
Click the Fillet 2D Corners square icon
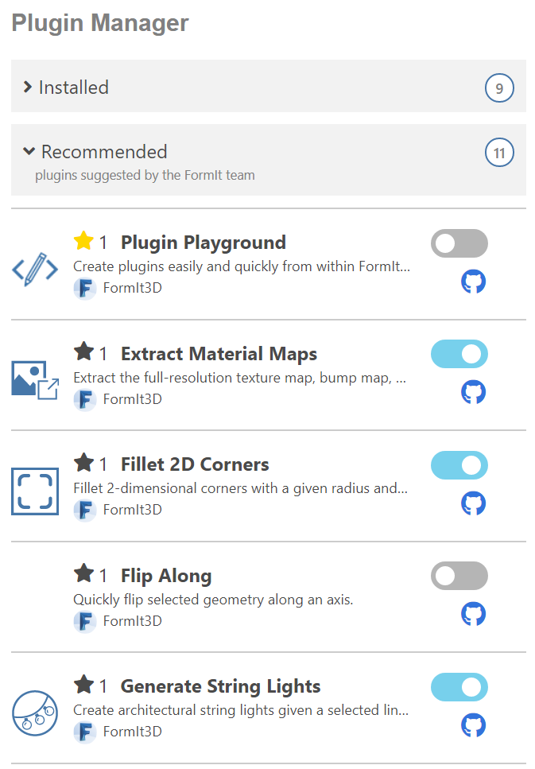(35, 491)
